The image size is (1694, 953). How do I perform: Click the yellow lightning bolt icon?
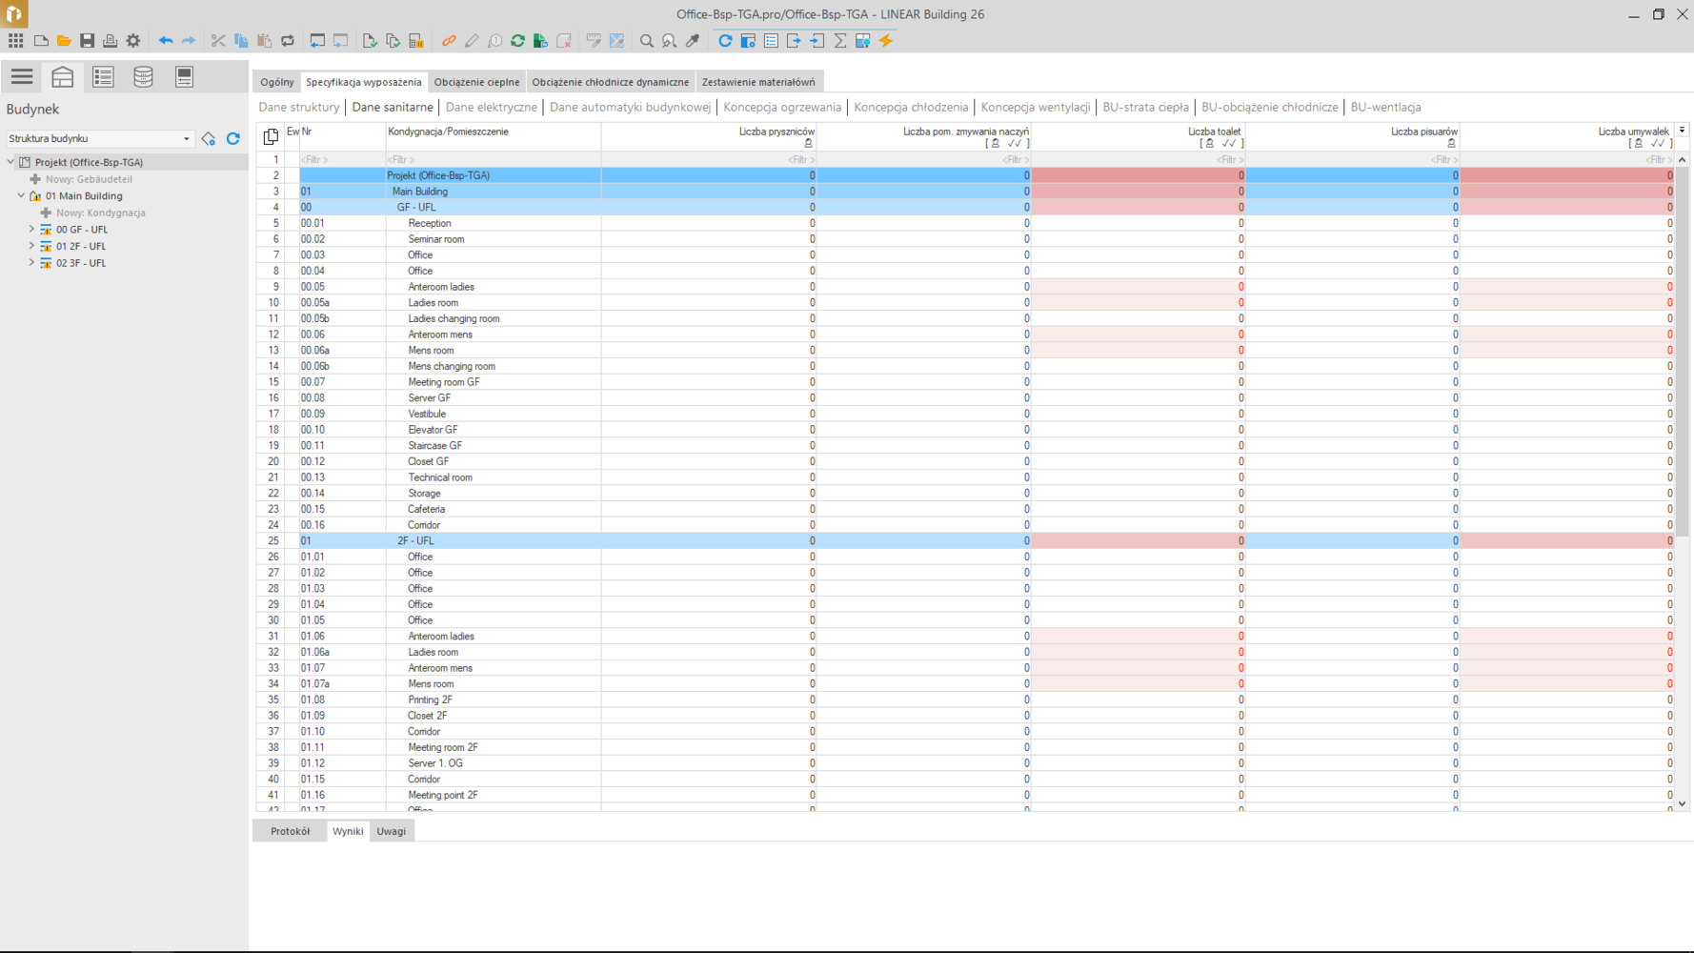tap(886, 41)
